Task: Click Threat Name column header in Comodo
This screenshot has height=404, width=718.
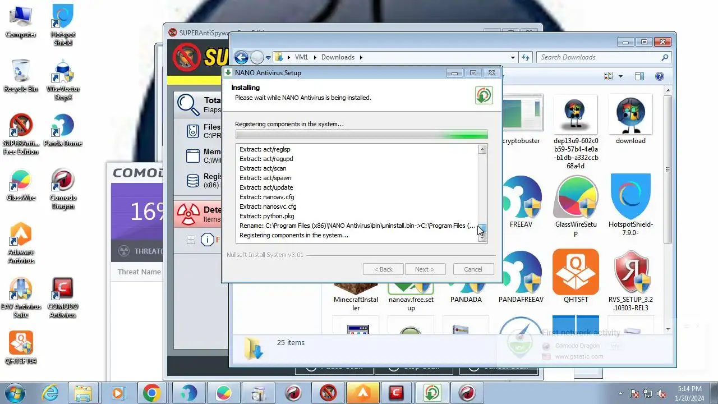Action: point(139,272)
